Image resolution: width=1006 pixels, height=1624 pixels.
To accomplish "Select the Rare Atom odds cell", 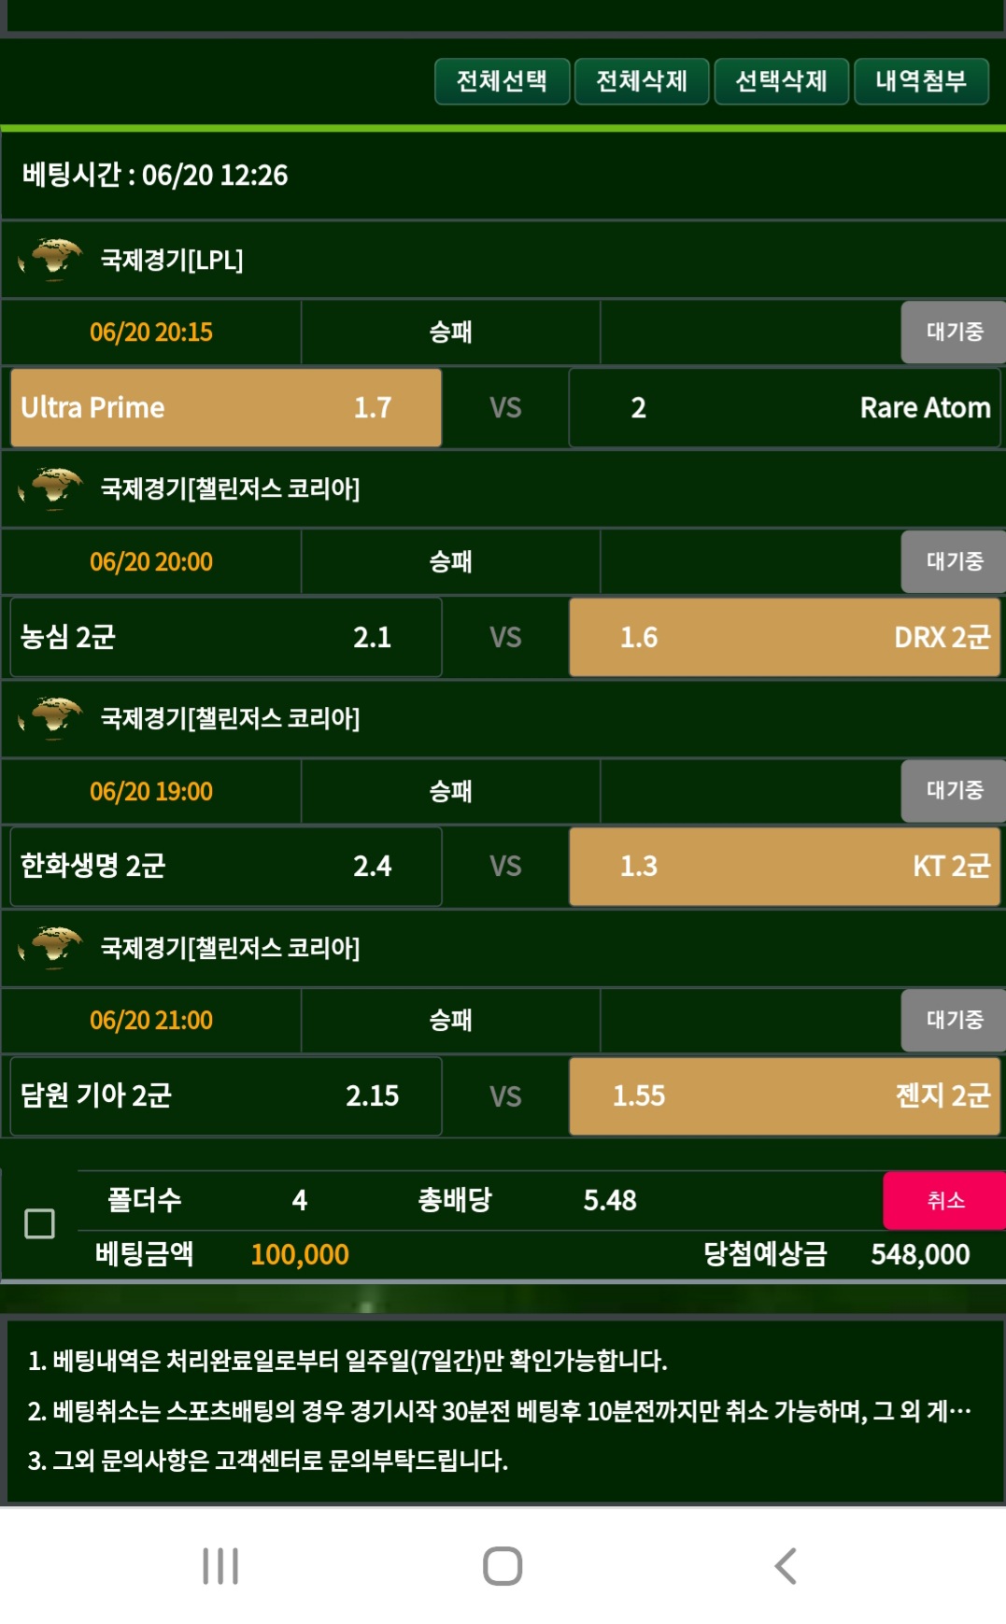I will click(785, 407).
